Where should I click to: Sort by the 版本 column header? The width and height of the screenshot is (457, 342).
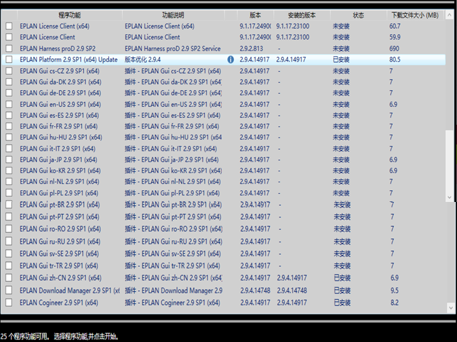click(255, 14)
